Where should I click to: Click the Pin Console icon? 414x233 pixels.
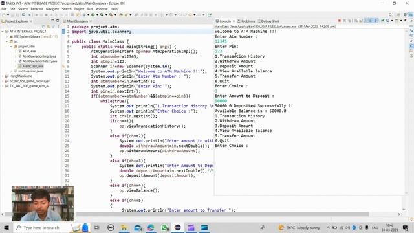coord(382,21)
